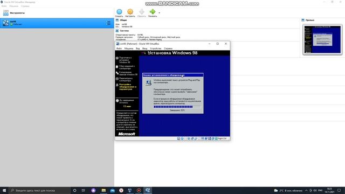345x194 pixels.
Task: Open Машина menu in win98 VM window
Action: click(x=129, y=48)
